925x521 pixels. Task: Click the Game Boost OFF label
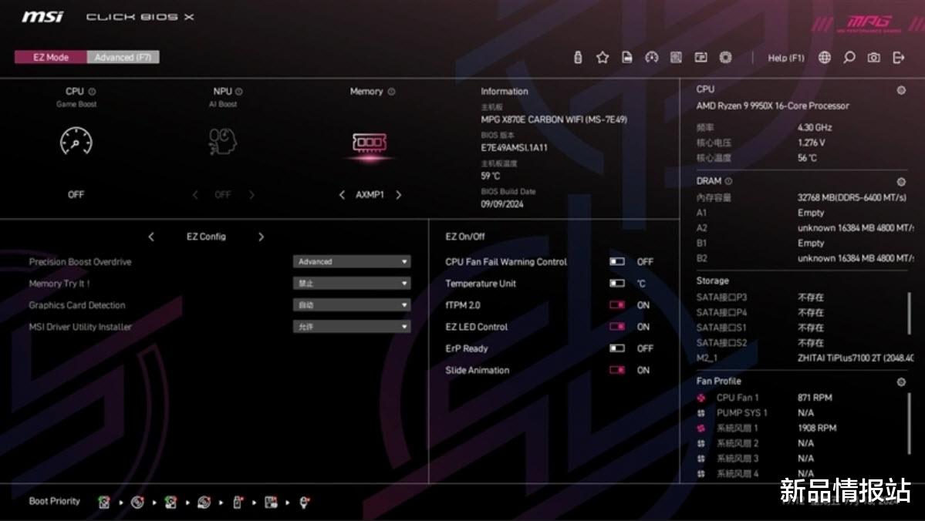pos(76,194)
